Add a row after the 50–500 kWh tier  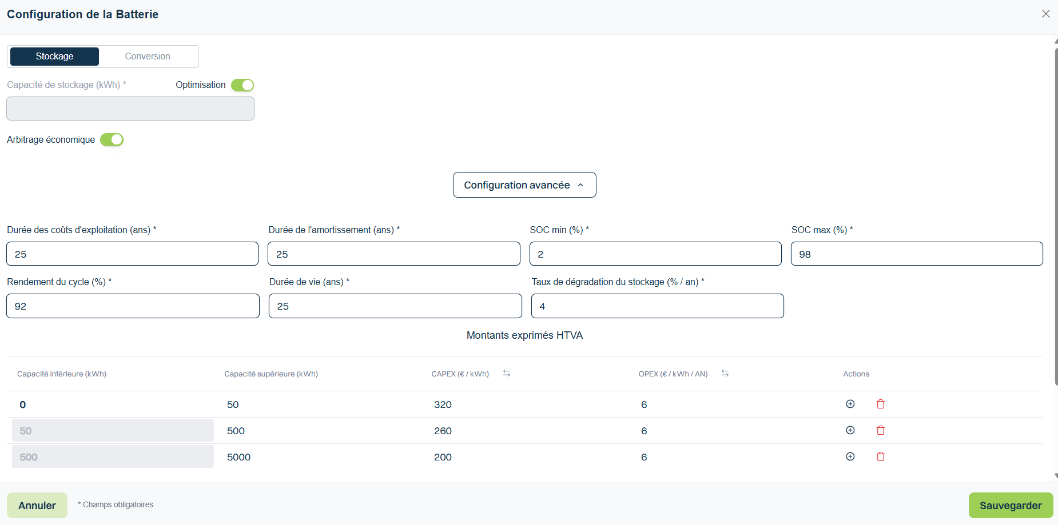click(x=850, y=430)
